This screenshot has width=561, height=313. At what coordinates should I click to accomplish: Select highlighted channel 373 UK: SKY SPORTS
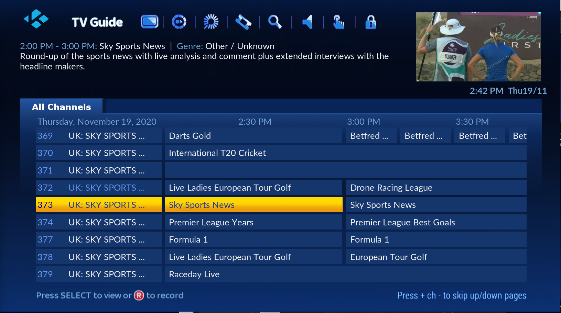[99, 205]
